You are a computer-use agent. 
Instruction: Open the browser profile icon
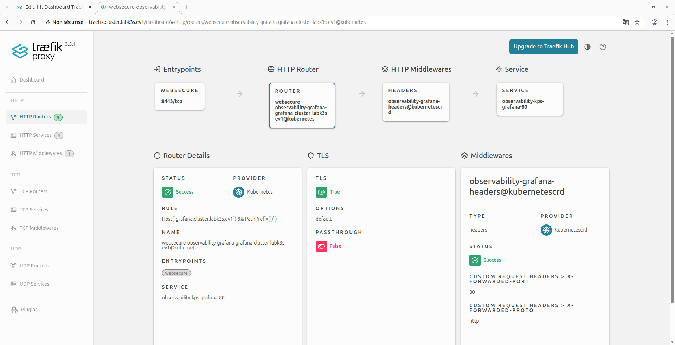tap(655, 22)
